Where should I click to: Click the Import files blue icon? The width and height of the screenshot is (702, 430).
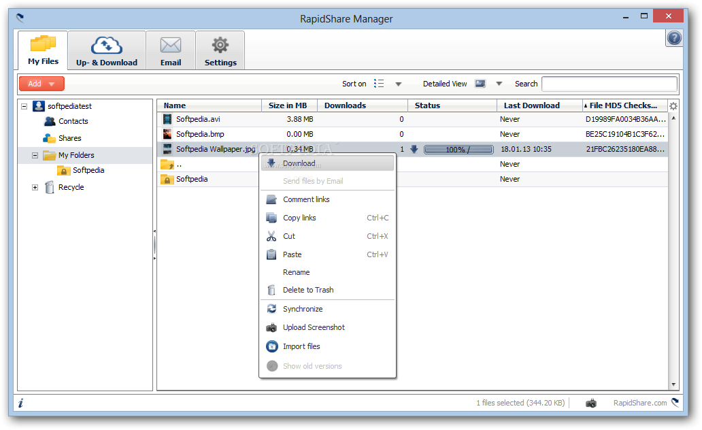click(x=272, y=346)
